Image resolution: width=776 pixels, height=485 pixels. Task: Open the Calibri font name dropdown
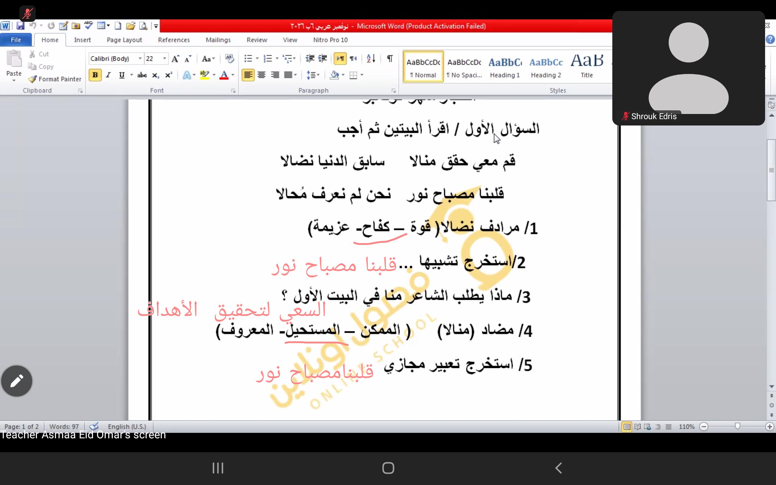(140, 59)
